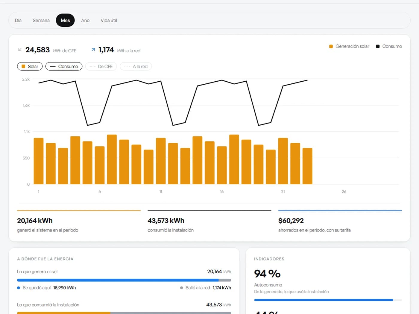Click the Autoconsumo 94% progress bar
The height and width of the screenshot is (314, 419).
[328, 300]
